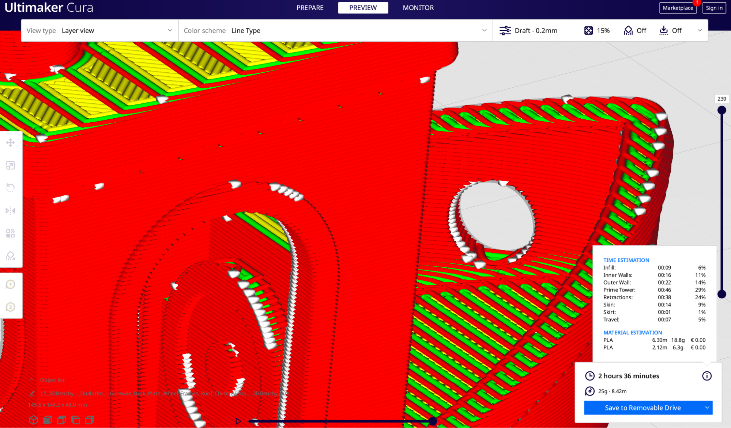Switch to the PREPARE stage
This screenshot has height=428, width=731.
click(x=310, y=8)
